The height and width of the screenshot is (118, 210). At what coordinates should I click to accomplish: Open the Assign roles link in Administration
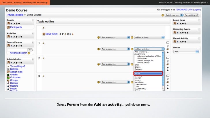point(16,72)
